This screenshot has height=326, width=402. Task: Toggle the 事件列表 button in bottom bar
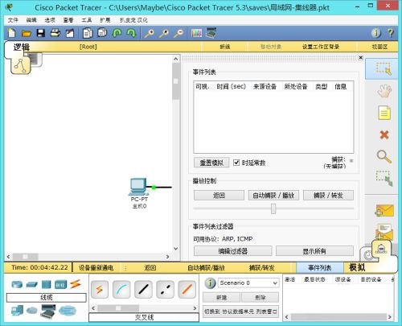320,267
